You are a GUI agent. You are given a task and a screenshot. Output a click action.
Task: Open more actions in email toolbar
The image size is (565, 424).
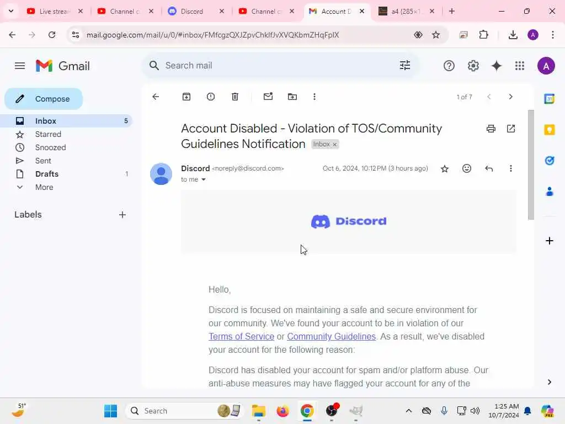(314, 97)
